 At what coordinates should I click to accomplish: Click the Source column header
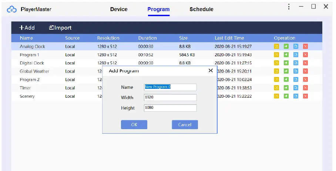click(x=73, y=38)
